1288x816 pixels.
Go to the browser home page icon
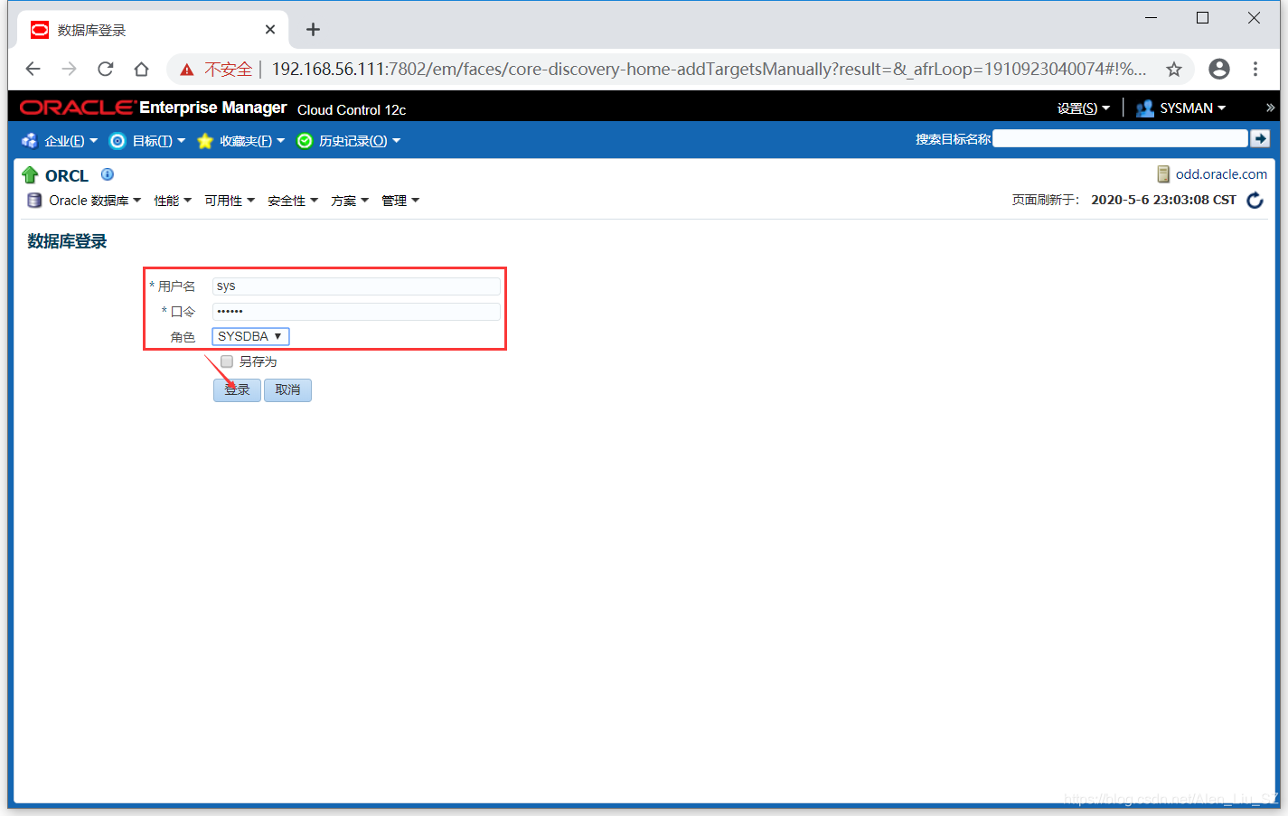point(141,69)
